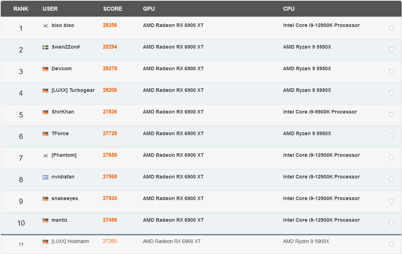Select rank number 11 cell
This screenshot has width=402, height=254.
21,244
